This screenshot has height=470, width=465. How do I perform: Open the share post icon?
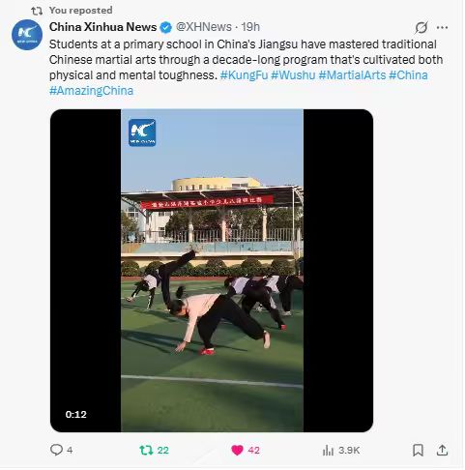pyautogui.click(x=442, y=450)
